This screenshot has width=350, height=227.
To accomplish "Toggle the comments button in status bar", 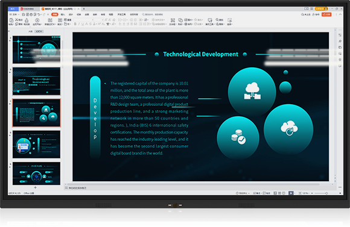I will pyautogui.click(x=266, y=193).
